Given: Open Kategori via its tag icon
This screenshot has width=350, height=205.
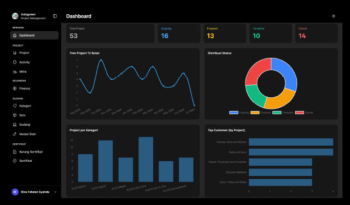Looking at the screenshot, I should (x=15, y=106).
